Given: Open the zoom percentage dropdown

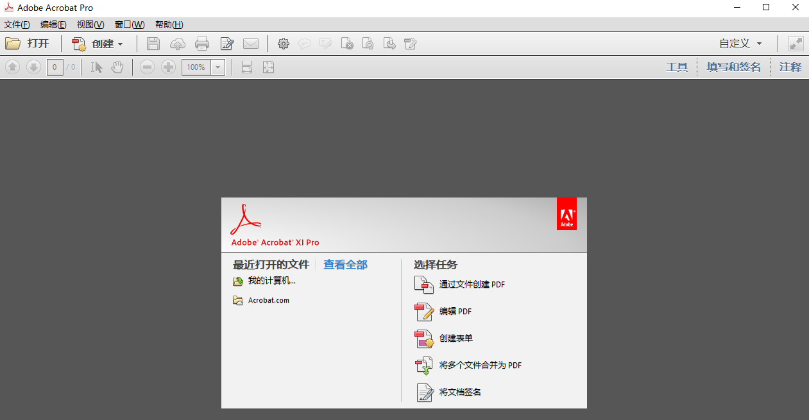Looking at the screenshot, I should (x=217, y=67).
